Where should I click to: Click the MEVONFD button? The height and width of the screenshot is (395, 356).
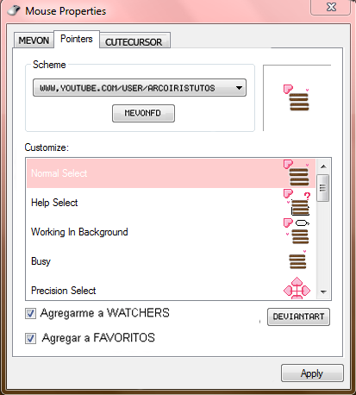[x=143, y=113]
